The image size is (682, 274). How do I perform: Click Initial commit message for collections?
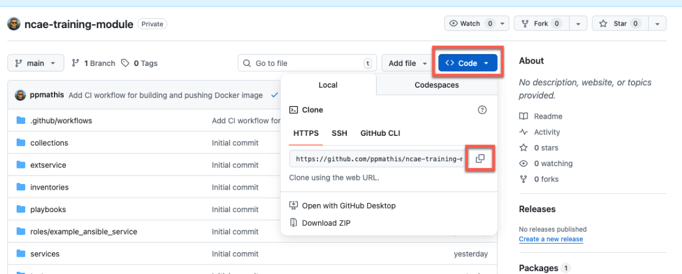235,143
